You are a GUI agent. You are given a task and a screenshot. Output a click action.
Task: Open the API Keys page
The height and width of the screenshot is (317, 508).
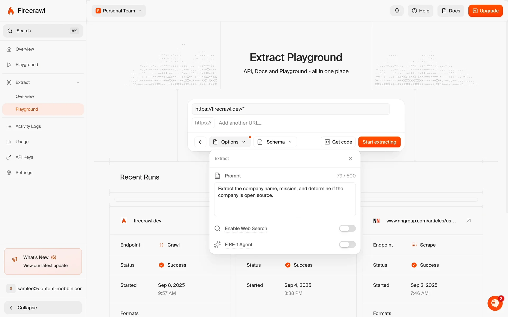click(24, 157)
